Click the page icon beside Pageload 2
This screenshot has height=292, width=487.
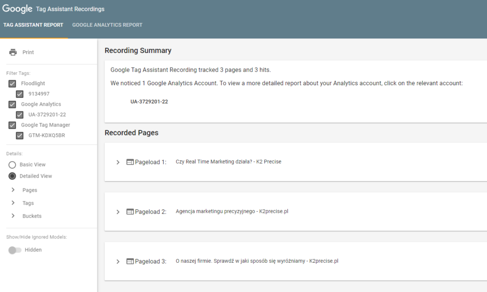tap(130, 212)
